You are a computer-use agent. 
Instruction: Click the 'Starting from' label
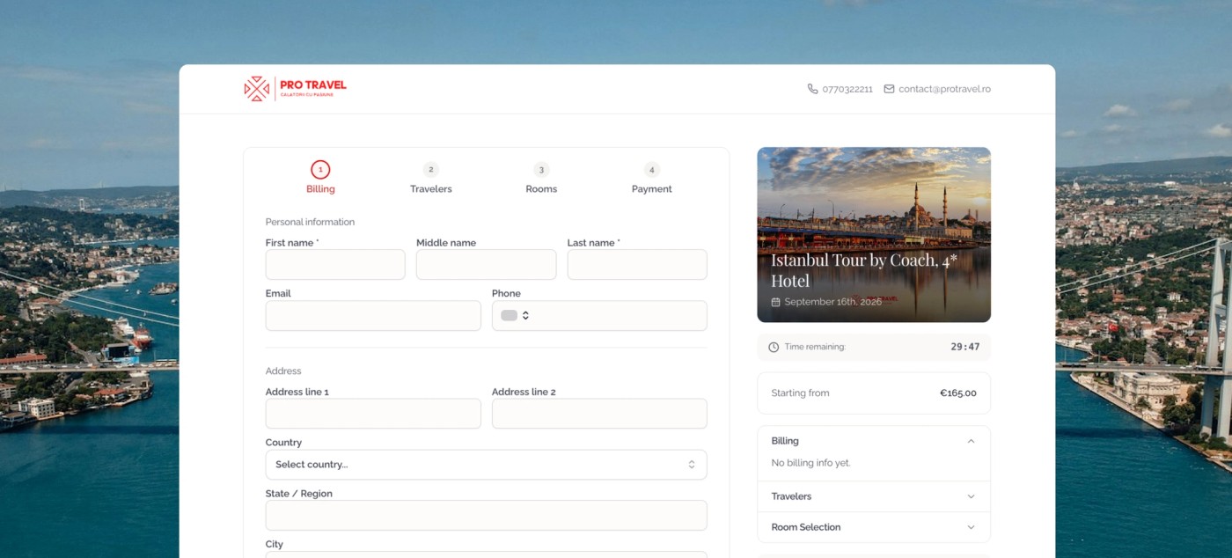tap(800, 393)
